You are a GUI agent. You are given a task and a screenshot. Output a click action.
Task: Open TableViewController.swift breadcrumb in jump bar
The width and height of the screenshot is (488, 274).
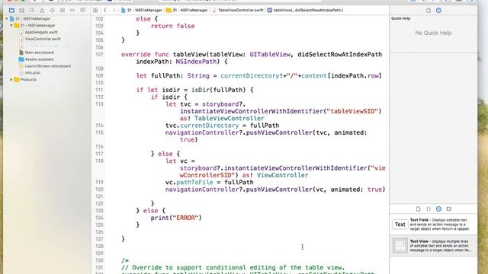coord(238,10)
